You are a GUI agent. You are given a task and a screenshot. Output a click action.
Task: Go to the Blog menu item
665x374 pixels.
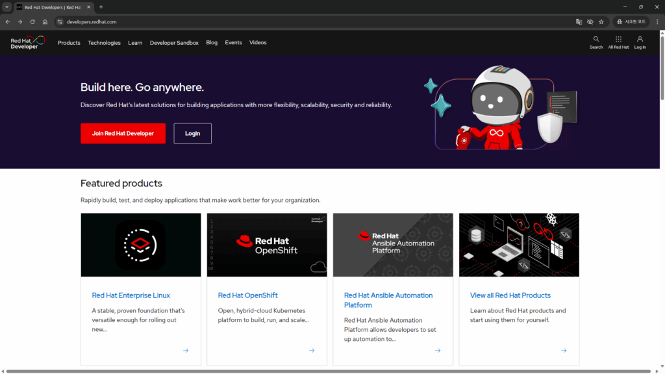click(212, 43)
